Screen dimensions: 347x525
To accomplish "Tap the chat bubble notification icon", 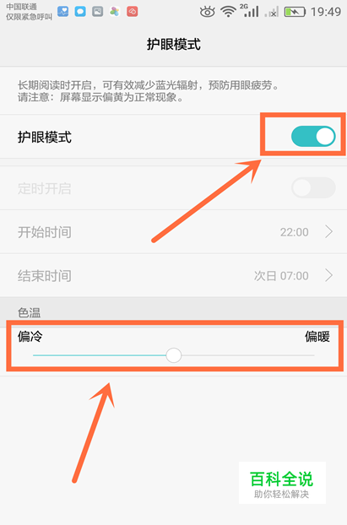I will click(80, 12).
